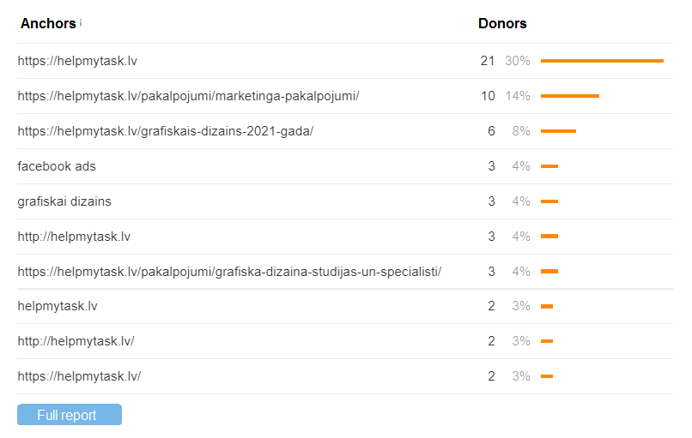Click the 30% orange donor bar
Screen dimensions: 692x438
602,61
